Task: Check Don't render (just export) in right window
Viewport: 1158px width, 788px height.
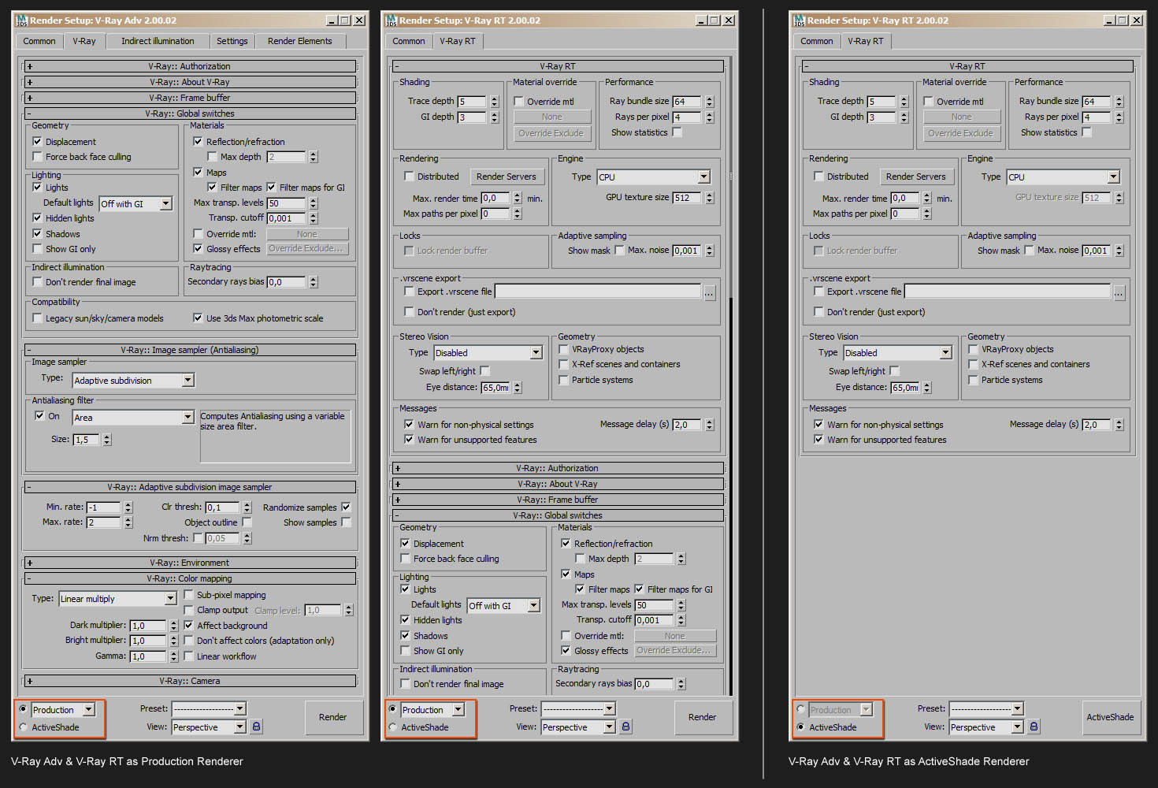Action: point(818,312)
